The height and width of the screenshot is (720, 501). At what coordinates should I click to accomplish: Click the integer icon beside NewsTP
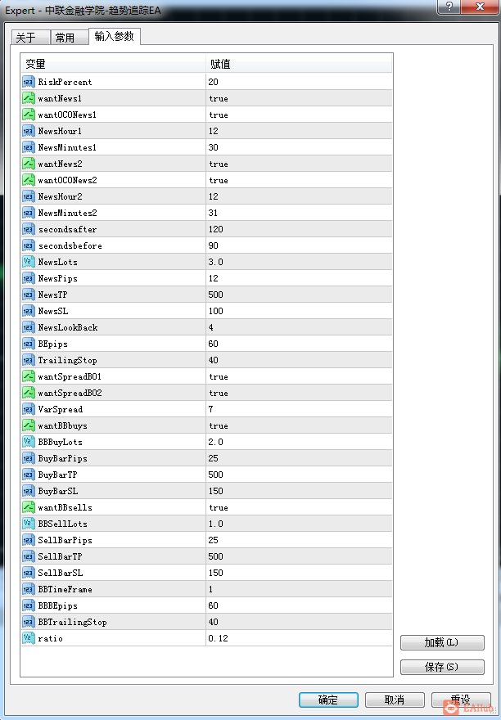coord(29,295)
